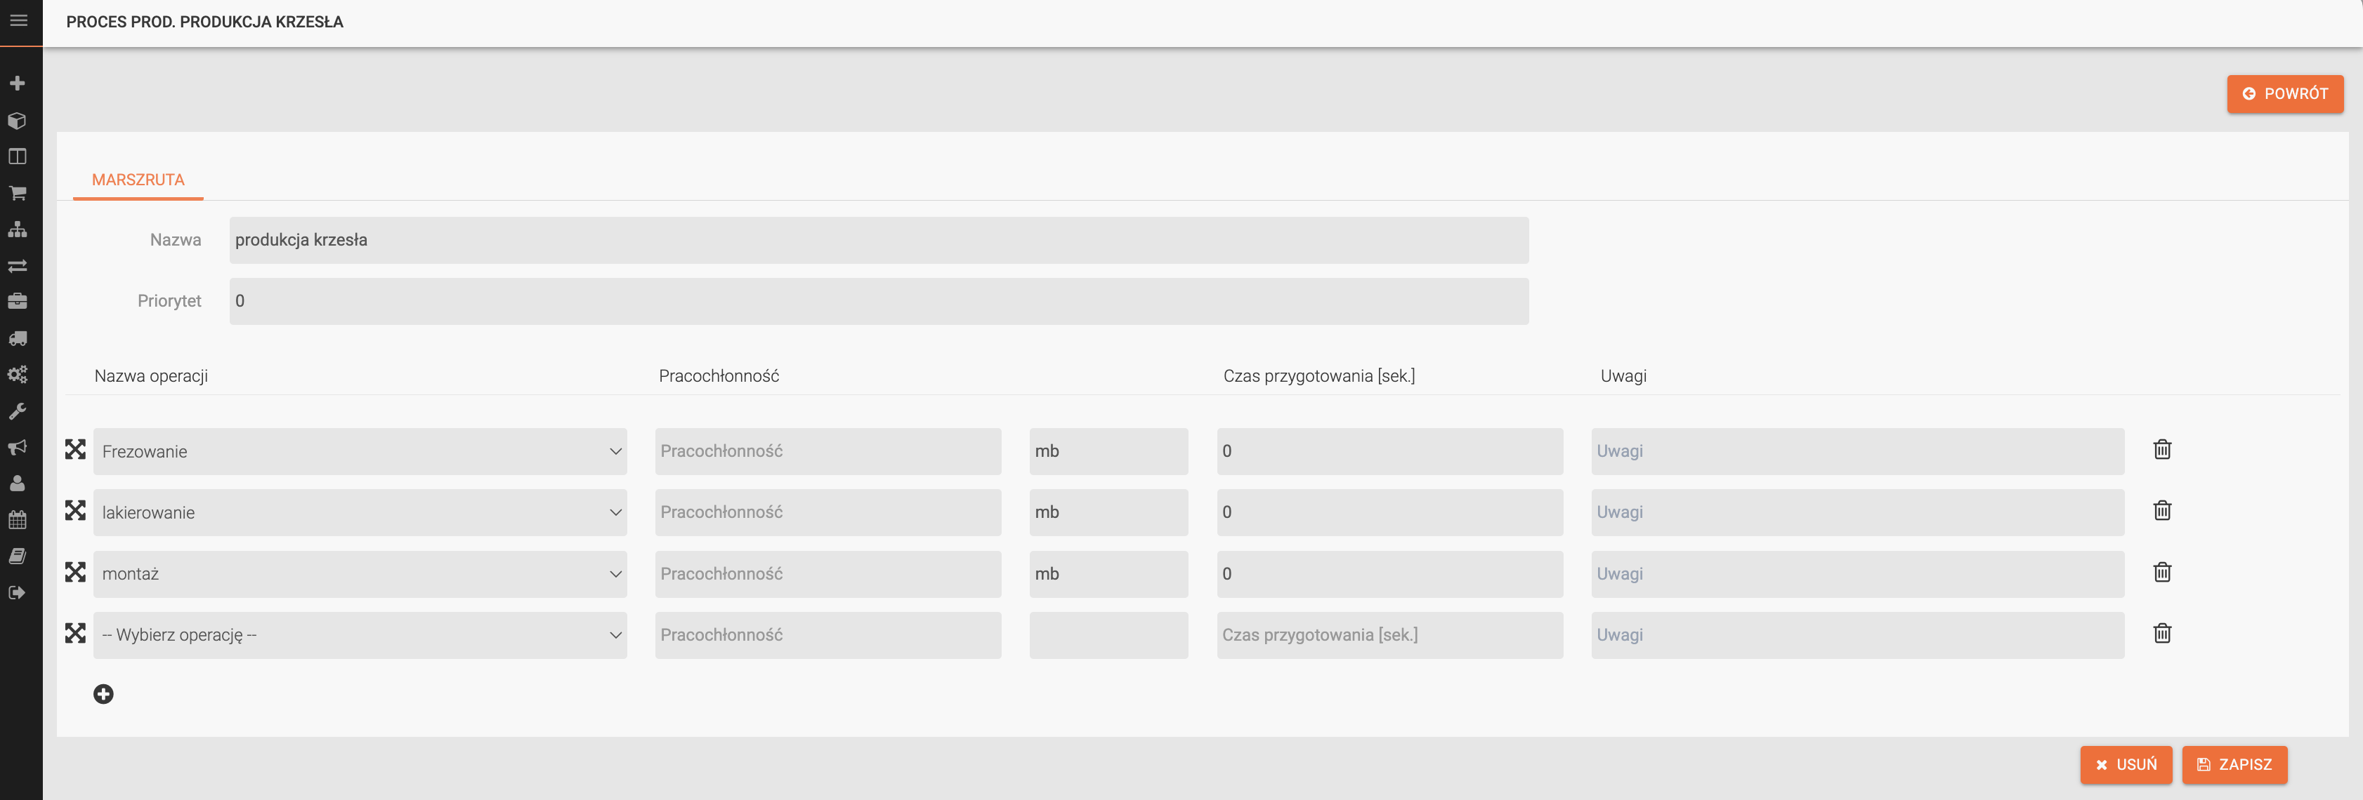The image size is (2363, 800).
Task: Click the sign-out icon in sidebar
Action: pyautogui.click(x=18, y=593)
